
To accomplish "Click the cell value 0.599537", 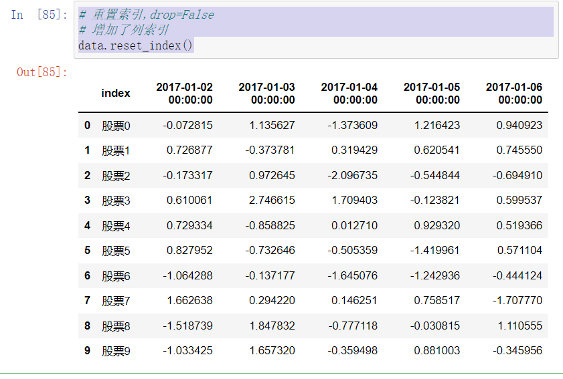I will click(x=519, y=200).
